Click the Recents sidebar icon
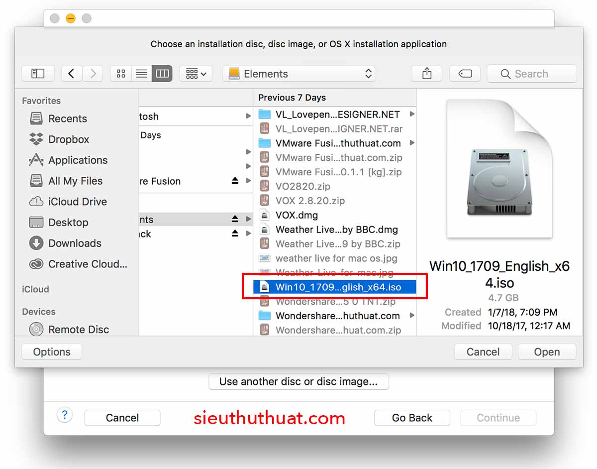This screenshot has width=597, height=469. click(x=36, y=118)
